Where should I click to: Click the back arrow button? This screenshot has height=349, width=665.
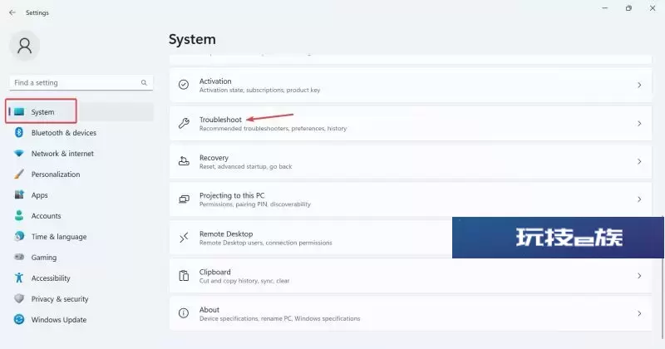[12, 12]
